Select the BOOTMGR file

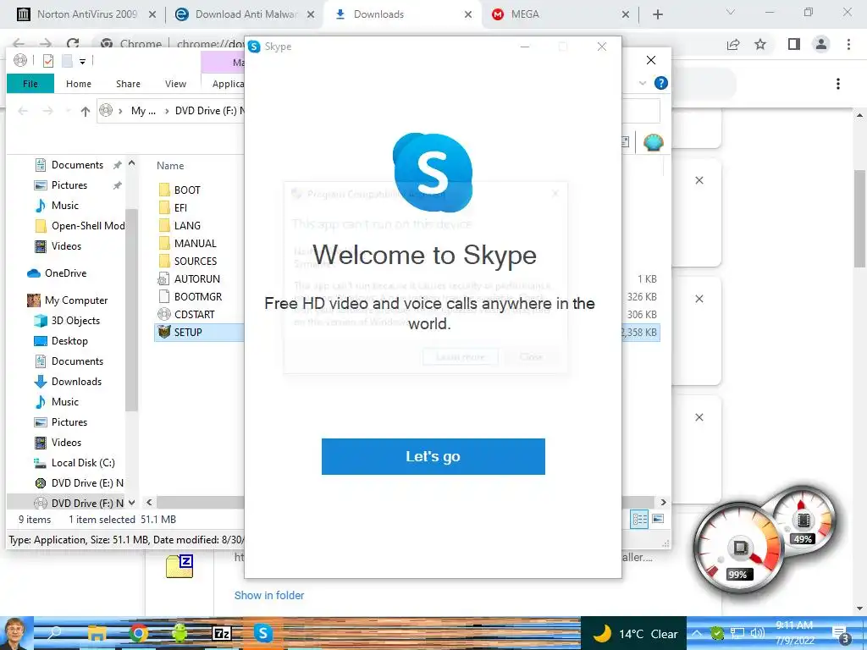tap(198, 296)
